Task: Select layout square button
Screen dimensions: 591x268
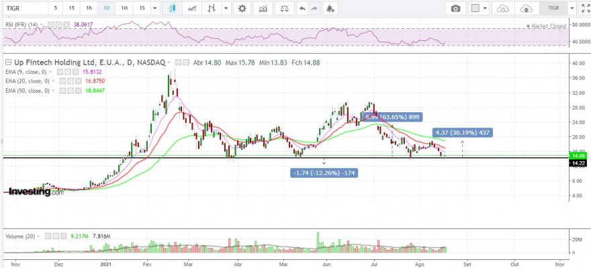Action: point(475,8)
